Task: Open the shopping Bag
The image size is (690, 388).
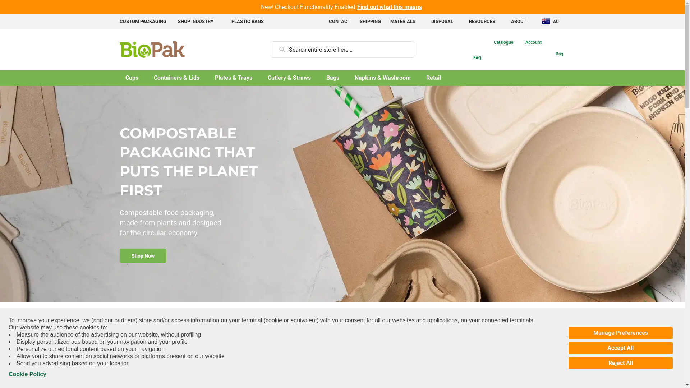Action: [559, 54]
